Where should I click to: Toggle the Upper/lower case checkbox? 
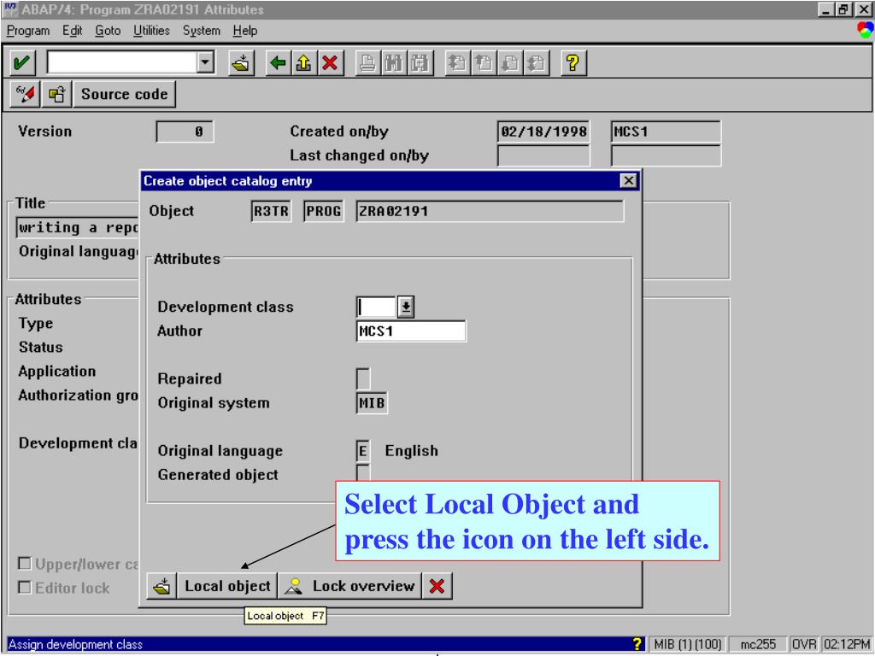tap(25, 564)
